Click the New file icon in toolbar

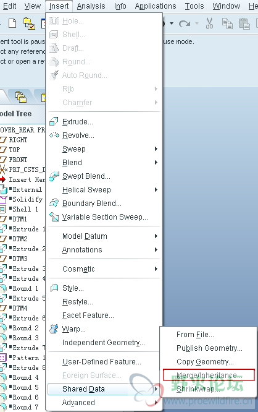[x=12, y=23]
